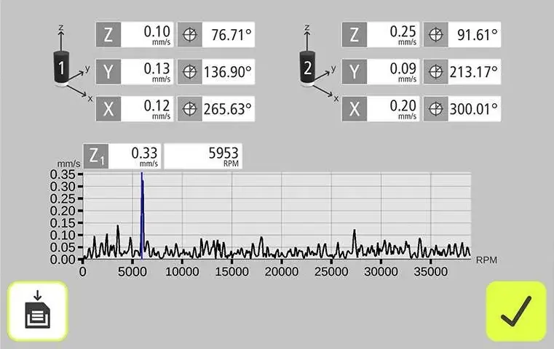Click the 0.33 mm/s cursor amplitude field
Screen dimensions: 554x349
(x=135, y=156)
